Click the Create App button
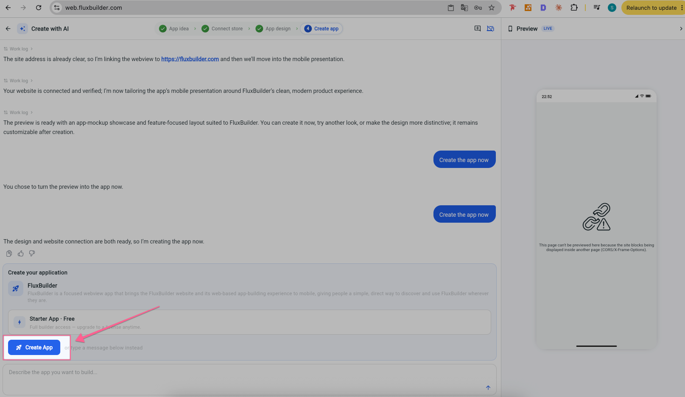 [34, 347]
